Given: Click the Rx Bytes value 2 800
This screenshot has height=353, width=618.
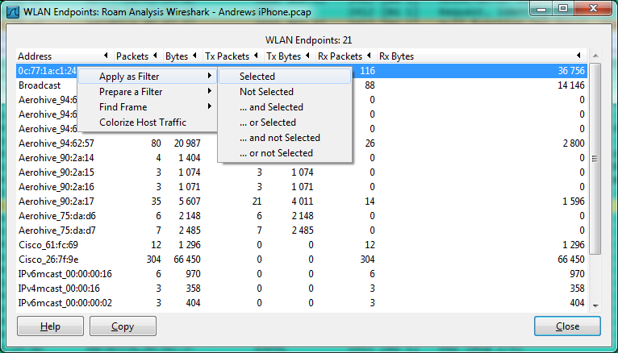Looking at the screenshot, I should point(574,143).
